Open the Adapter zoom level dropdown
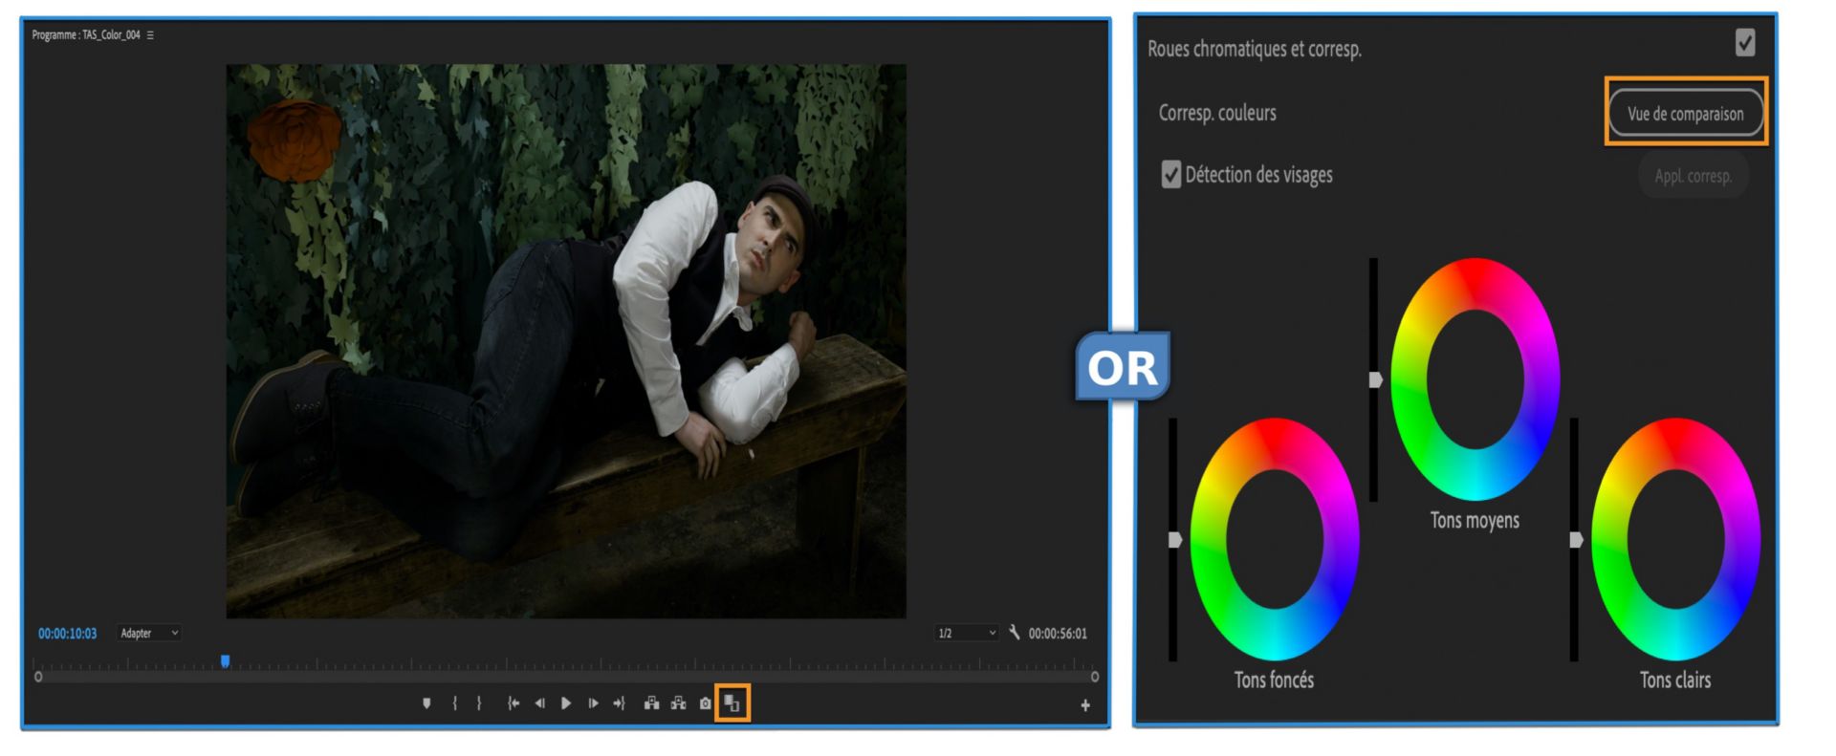 (149, 633)
